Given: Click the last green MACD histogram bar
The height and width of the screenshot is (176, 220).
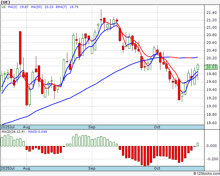Looking at the screenshot, I should point(198,144).
